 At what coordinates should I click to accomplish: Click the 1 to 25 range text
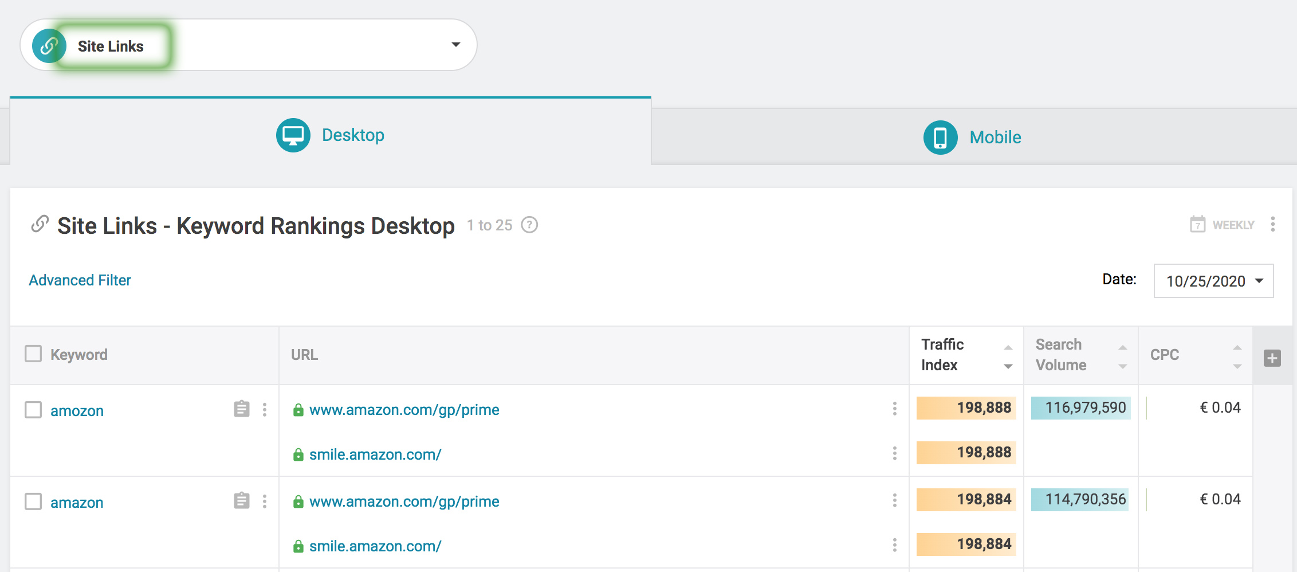[489, 225]
